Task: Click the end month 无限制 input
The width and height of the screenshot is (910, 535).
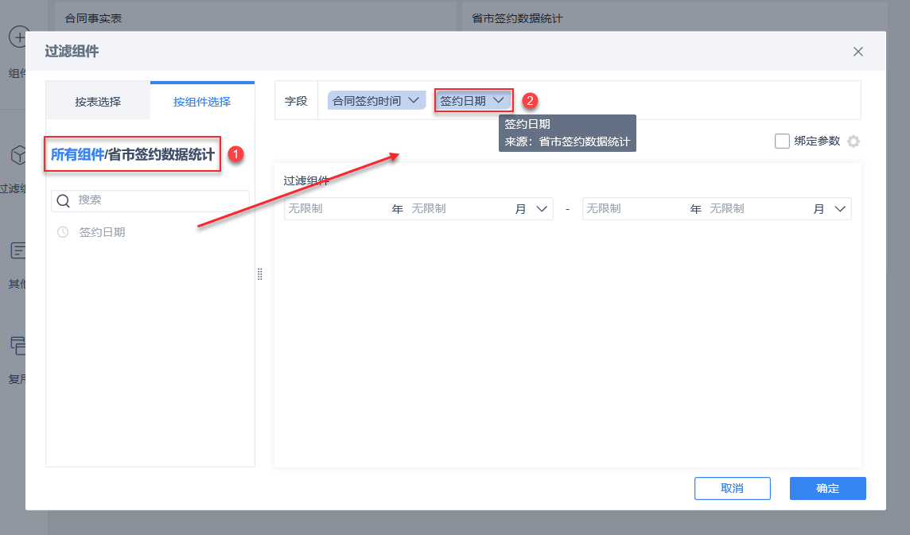Action: [x=760, y=209]
